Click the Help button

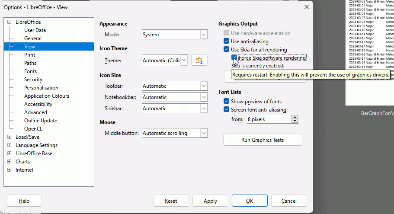[x=24, y=201]
